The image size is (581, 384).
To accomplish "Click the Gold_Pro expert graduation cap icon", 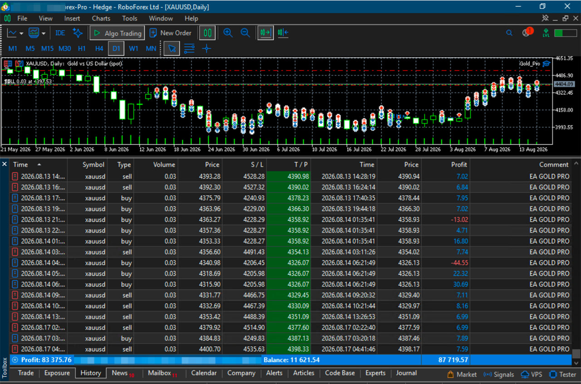I will (546, 63).
